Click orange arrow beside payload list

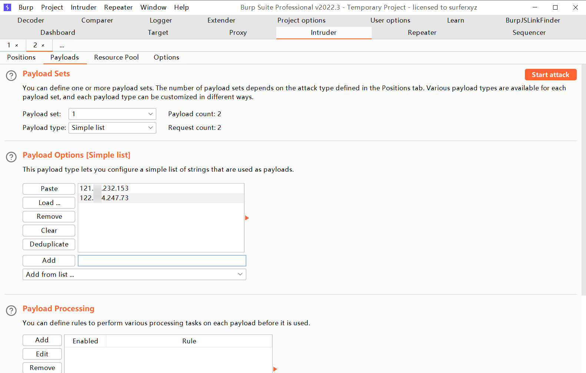tap(247, 218)
